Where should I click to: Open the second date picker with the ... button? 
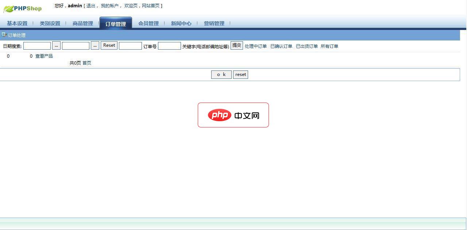(x=95, y=45)
